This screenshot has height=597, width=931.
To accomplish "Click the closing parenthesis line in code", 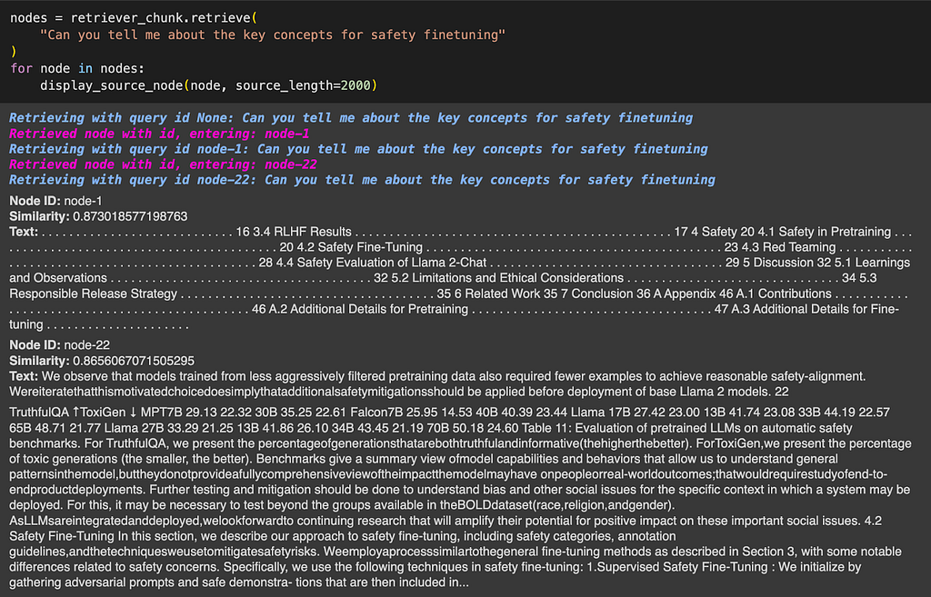I will [14, 52].
